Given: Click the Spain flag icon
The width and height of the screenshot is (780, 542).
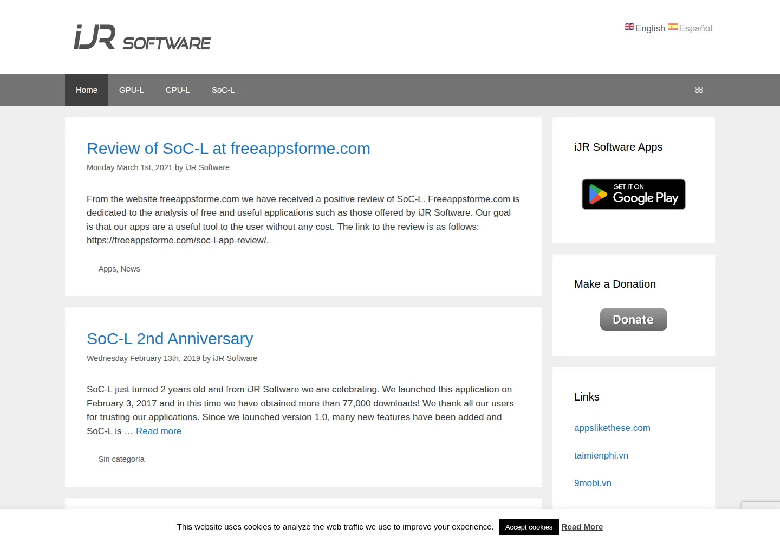Looking at the screenshot, I should tap(673, 27).
